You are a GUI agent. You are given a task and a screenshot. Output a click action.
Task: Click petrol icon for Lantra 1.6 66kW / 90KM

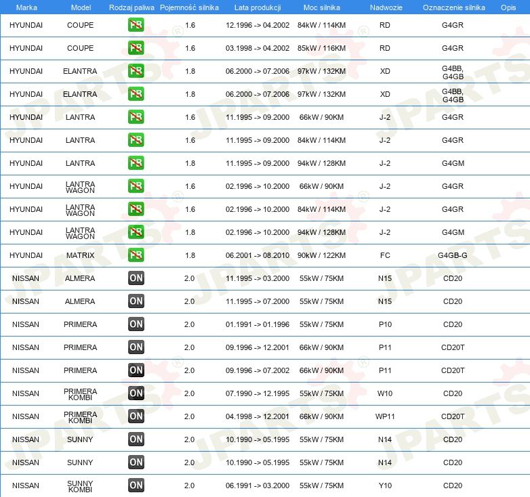tap(136, 117)
